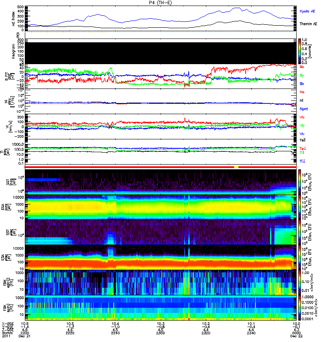Select the red Te-perpendicular temperature legend label

[303, 148]
